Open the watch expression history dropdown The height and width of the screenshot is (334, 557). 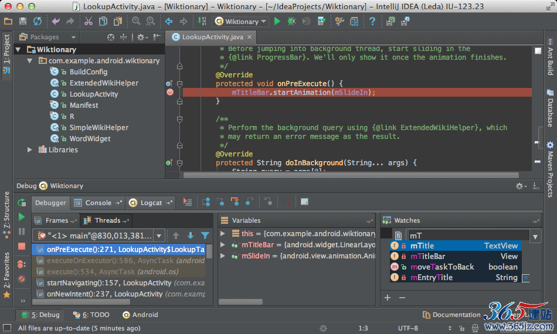535,236
